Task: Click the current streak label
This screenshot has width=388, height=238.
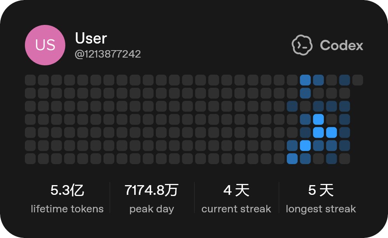Action: click(236, 209)
